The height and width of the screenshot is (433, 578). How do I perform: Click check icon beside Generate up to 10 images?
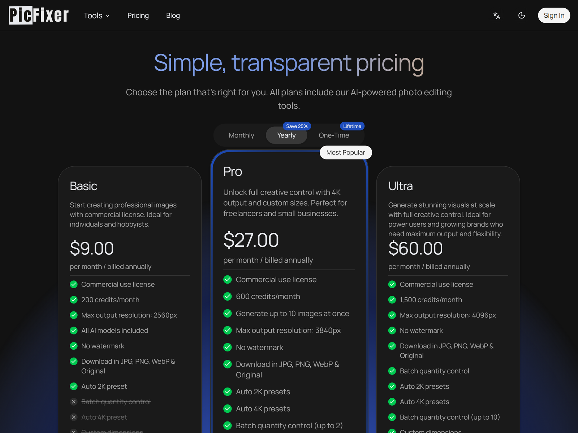[228, 314]
